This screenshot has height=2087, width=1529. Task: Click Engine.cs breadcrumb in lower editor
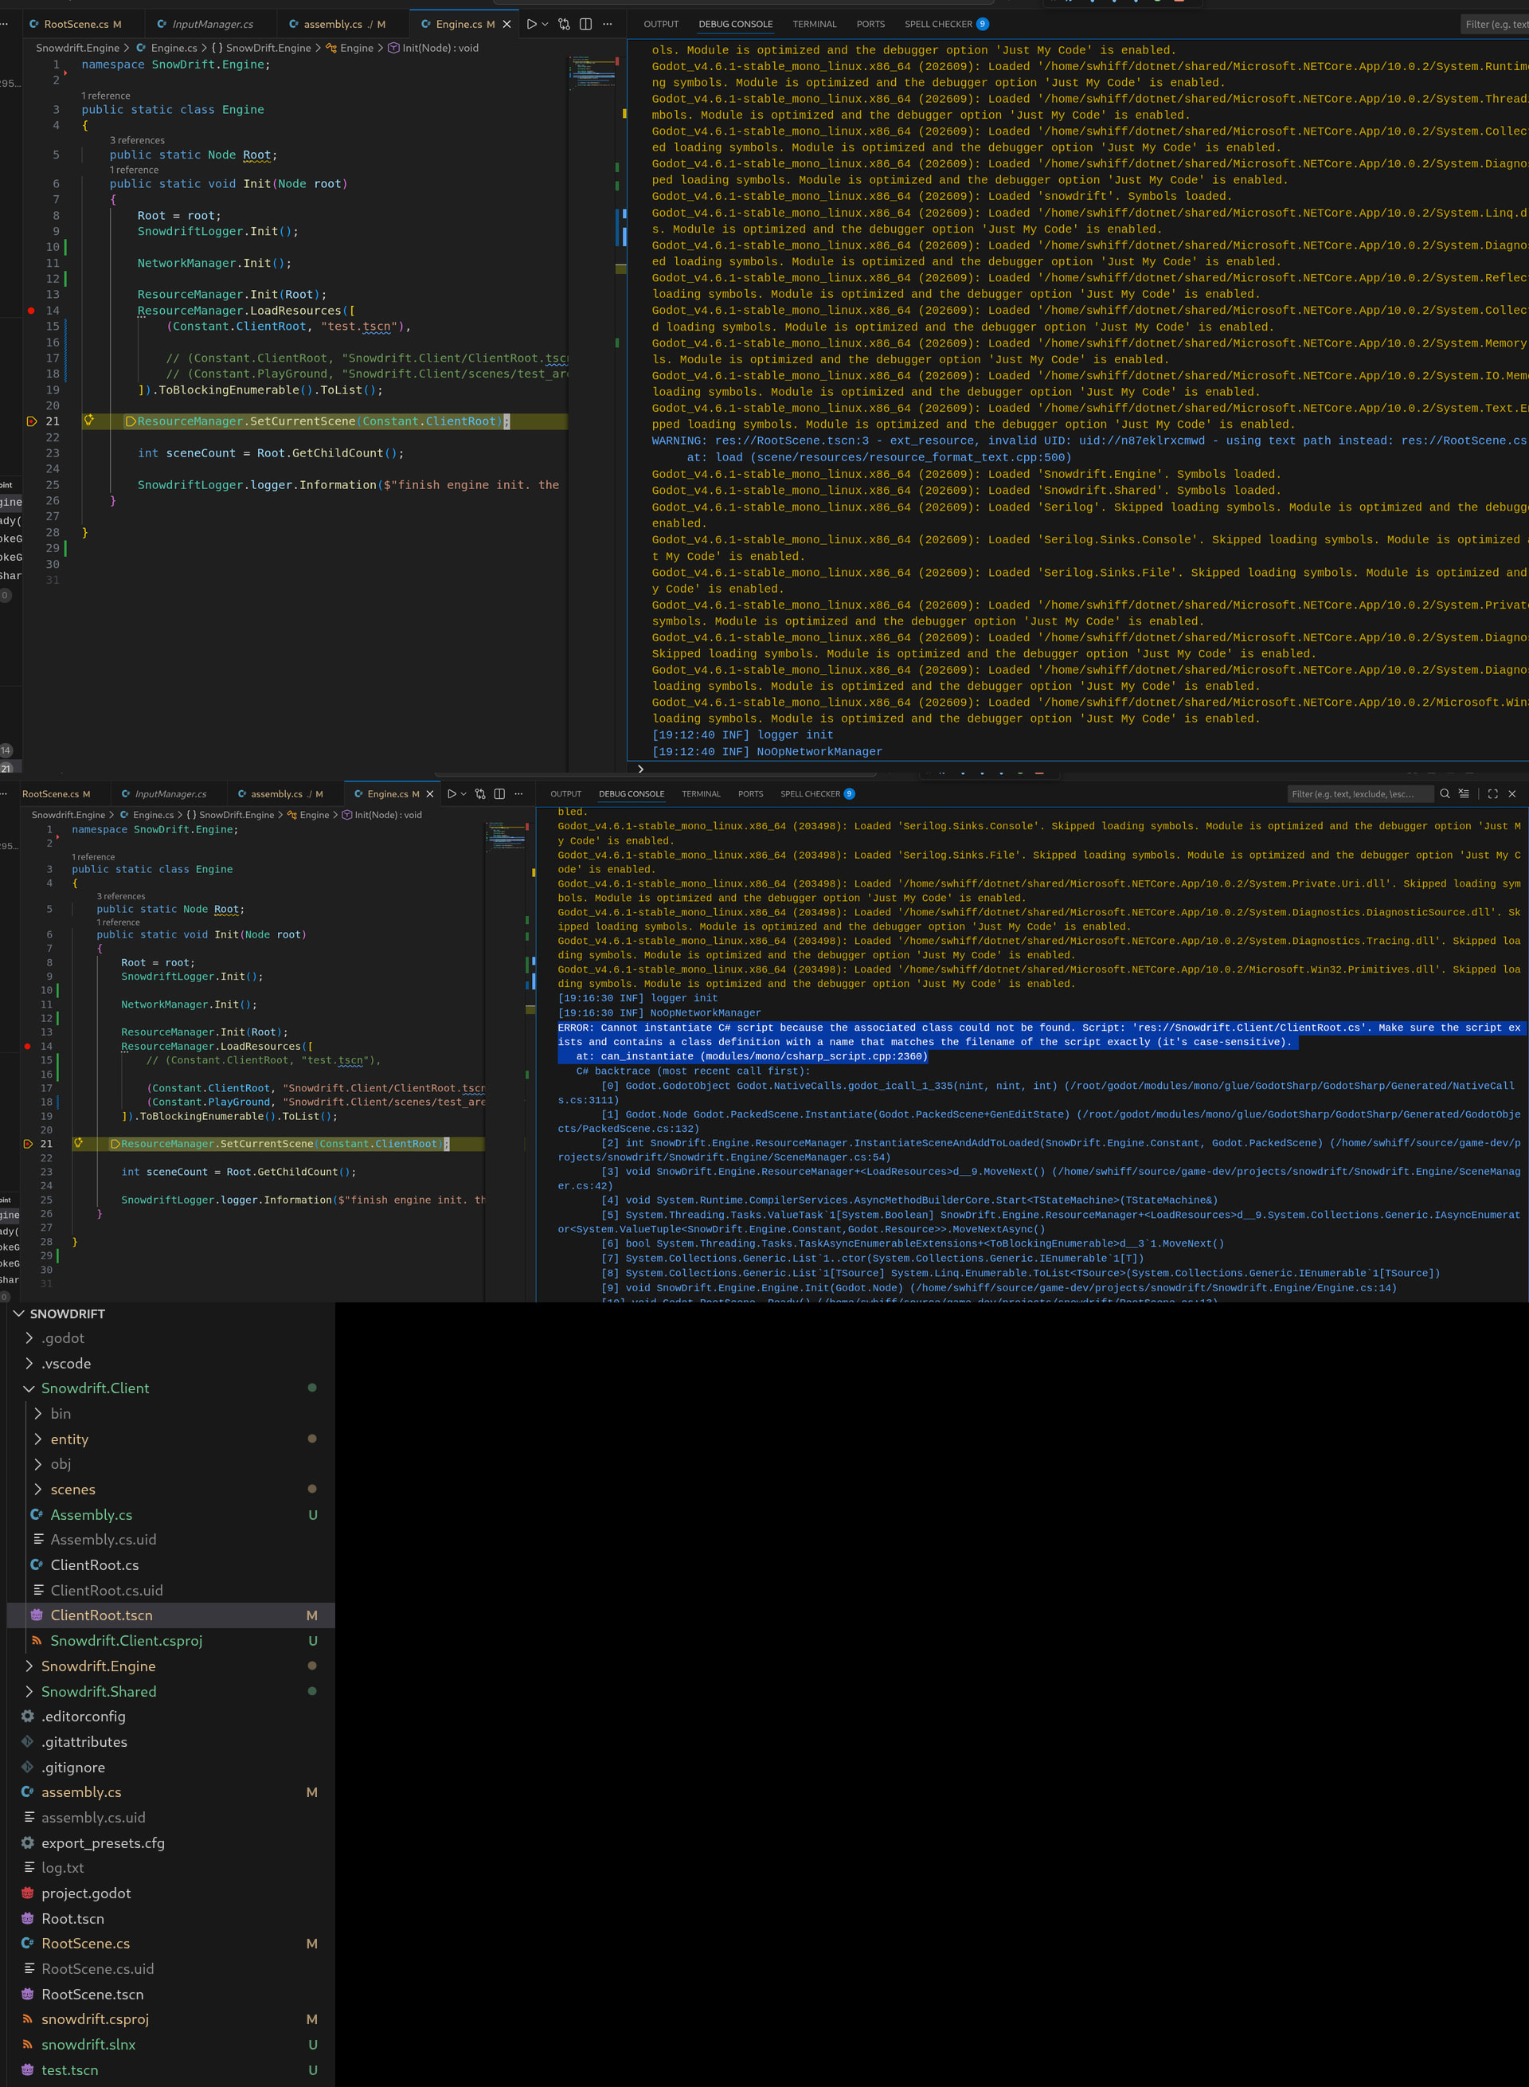(153, 815)
